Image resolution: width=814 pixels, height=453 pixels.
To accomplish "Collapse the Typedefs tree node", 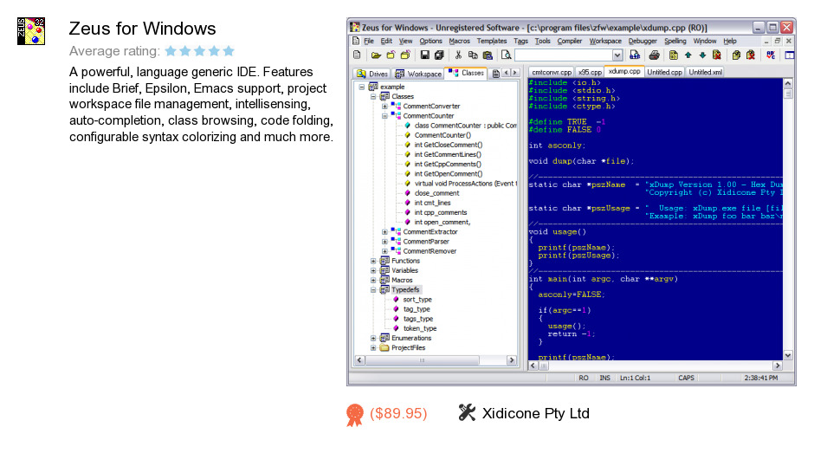I will click(x=373, y=290).
